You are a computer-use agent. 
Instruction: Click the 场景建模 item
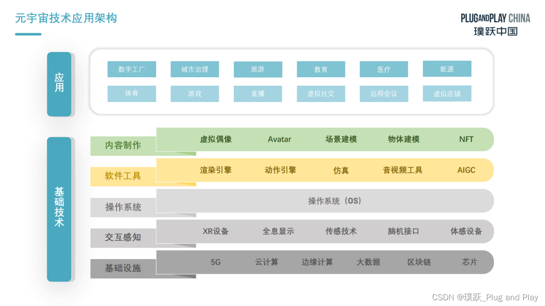pos(341,140)
